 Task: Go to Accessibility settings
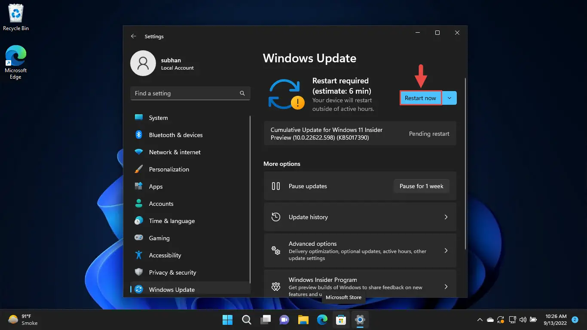pyautogui.click(x=190, y=255)
